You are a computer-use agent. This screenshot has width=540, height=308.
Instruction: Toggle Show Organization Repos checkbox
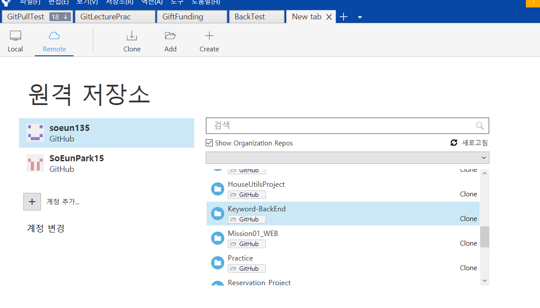click(210, 143)
